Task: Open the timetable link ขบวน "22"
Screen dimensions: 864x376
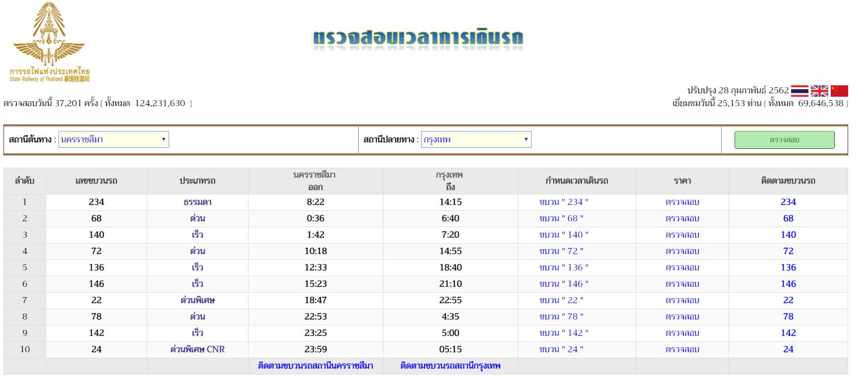Action: 561,300
